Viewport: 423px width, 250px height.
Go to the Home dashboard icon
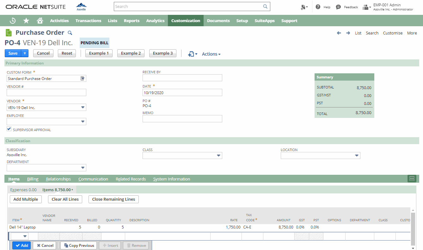40,21
